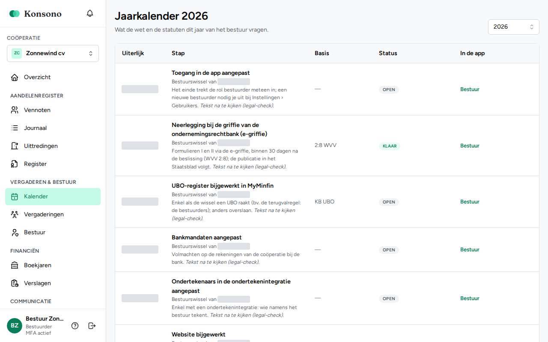Click the '2:8 WVV' basis cell
This screenshot has height=342, width=548.
[325, 146]
